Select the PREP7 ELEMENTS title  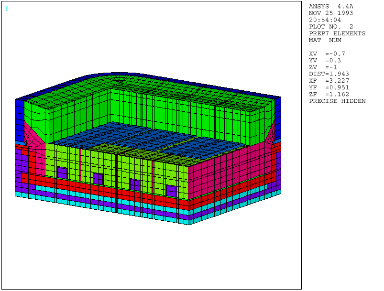[337, 33]
